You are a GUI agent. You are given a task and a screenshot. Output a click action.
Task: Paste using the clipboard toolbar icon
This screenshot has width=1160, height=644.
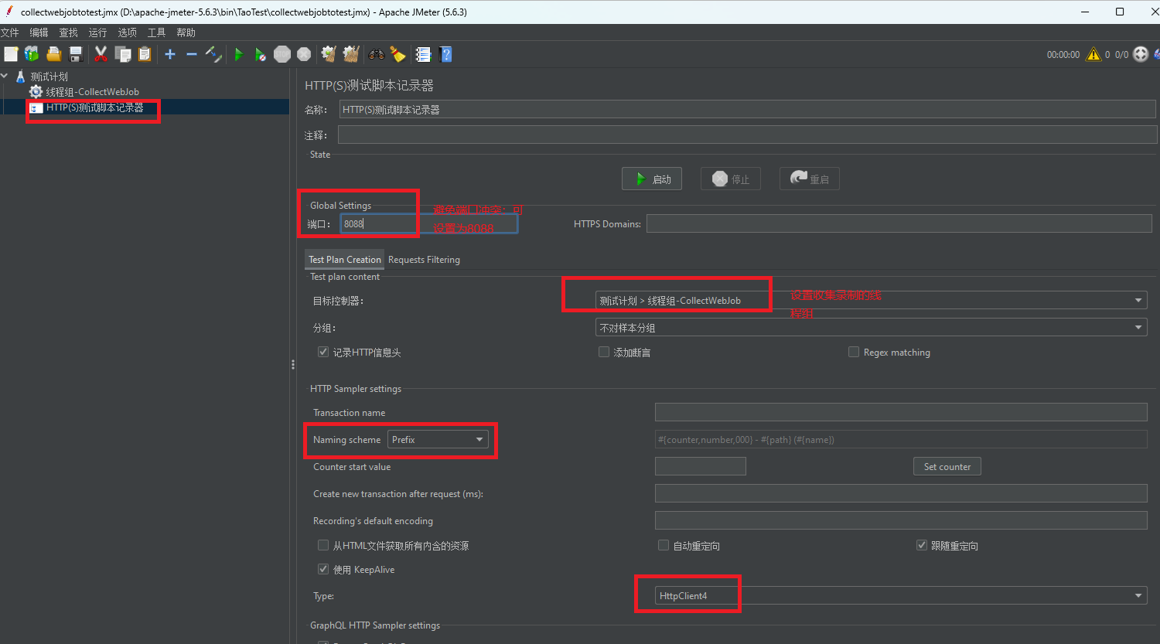coord(144,54)
